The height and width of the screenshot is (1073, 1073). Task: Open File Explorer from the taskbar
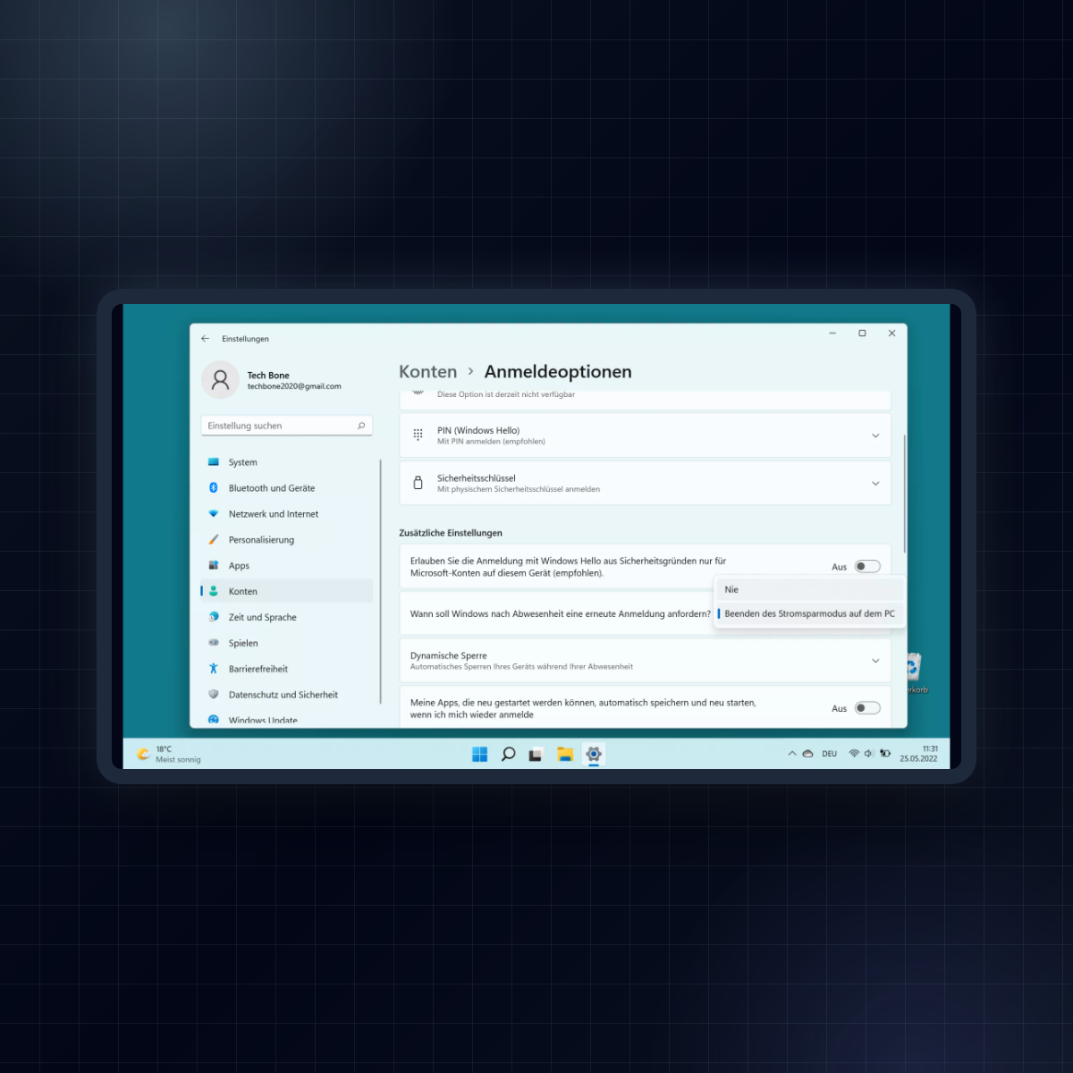click(565, 755)
